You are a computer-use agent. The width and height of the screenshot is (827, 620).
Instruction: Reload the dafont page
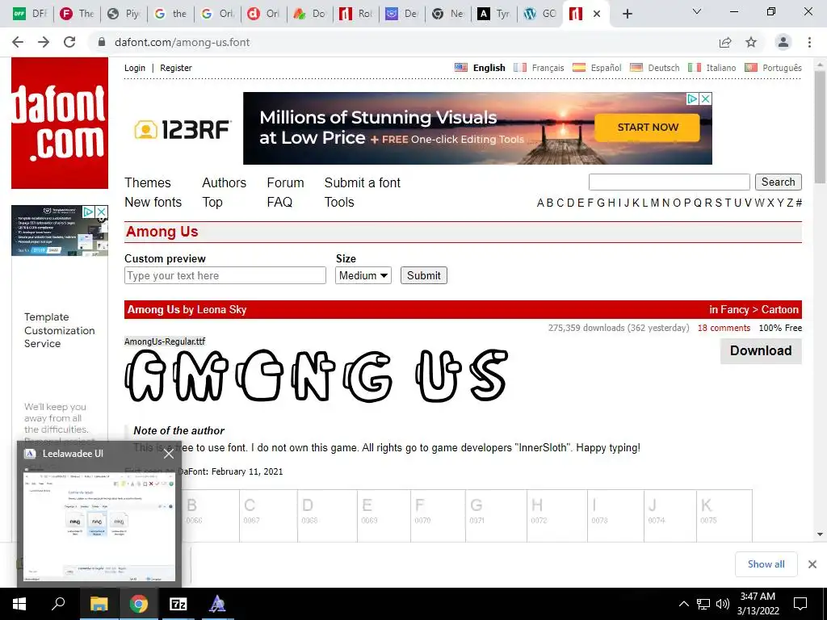pos(69,42)
